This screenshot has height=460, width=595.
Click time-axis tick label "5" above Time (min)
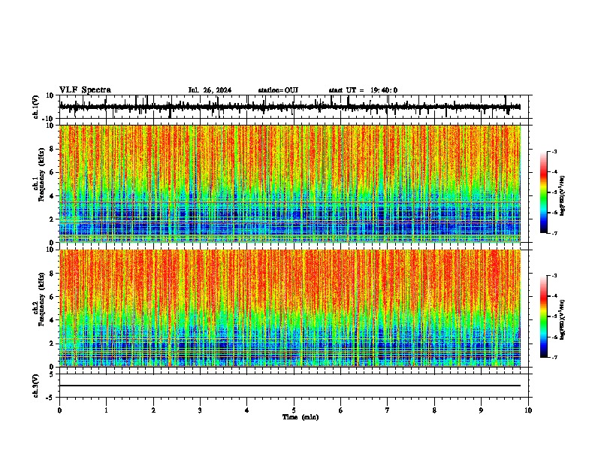[x=294, y=410]
